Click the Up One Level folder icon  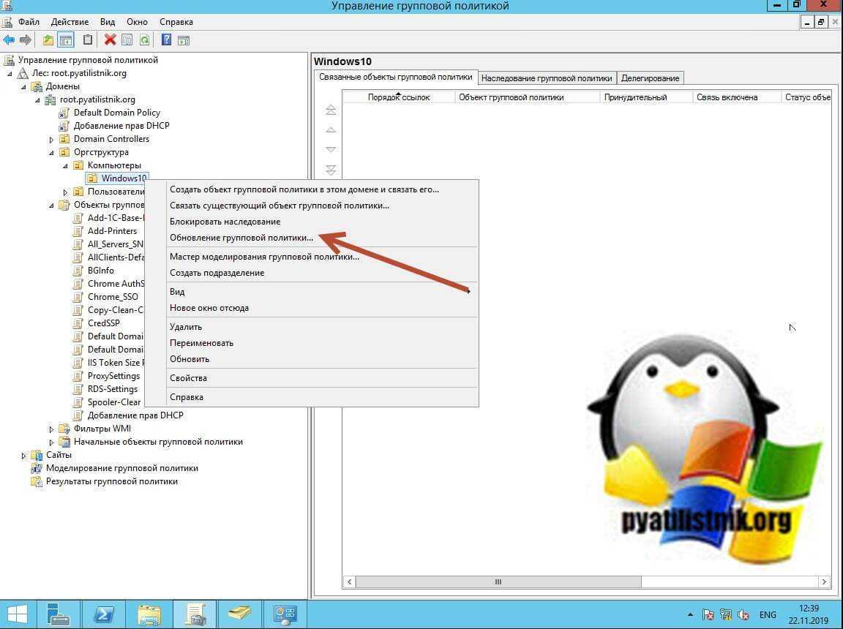click(48, 40)
